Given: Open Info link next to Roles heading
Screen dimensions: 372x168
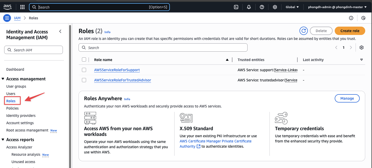Looking at the screenshot, I should [107, 32].
